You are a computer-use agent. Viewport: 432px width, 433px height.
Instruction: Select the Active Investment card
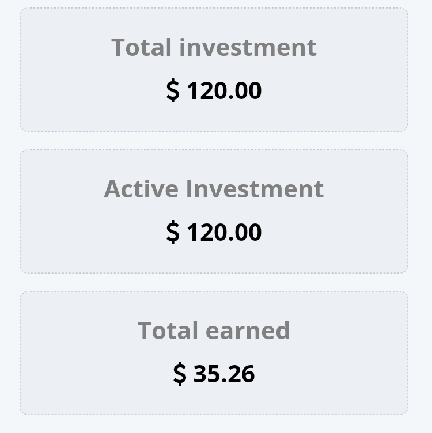pyautogui.click(x=214, y=211)
